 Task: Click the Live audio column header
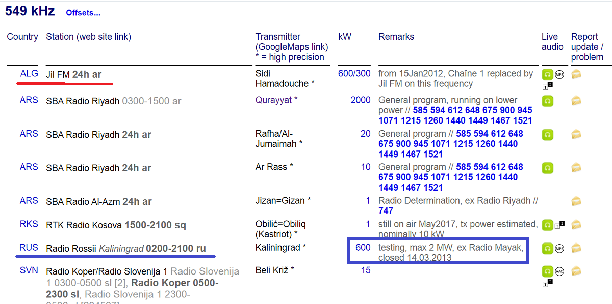[552, 42]
